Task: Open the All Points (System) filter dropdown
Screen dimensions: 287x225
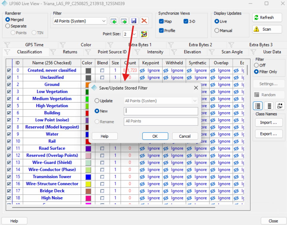Action: [x=104, y=21]
